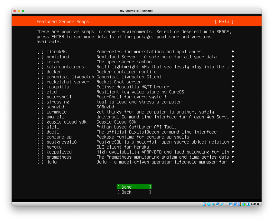273x221 pixels.
Task: Expand the google-cloud-sdk details arrow
Action: click(233, 122)
